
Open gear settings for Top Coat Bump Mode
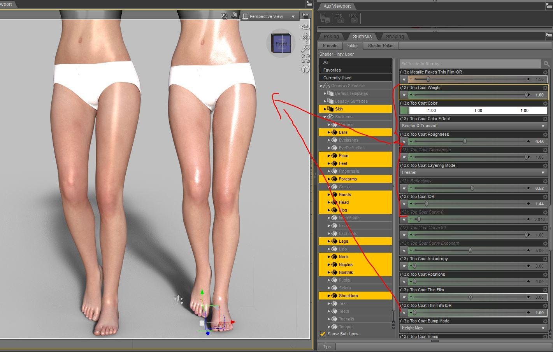pos(545,321)
